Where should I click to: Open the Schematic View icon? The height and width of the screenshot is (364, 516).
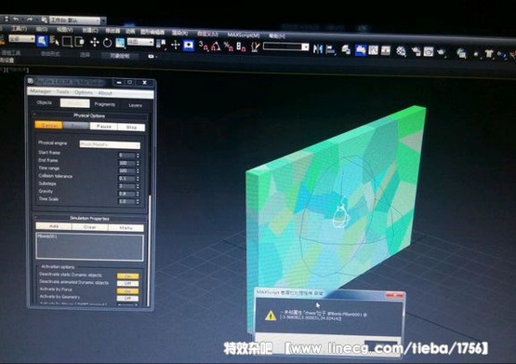[385, 50]
